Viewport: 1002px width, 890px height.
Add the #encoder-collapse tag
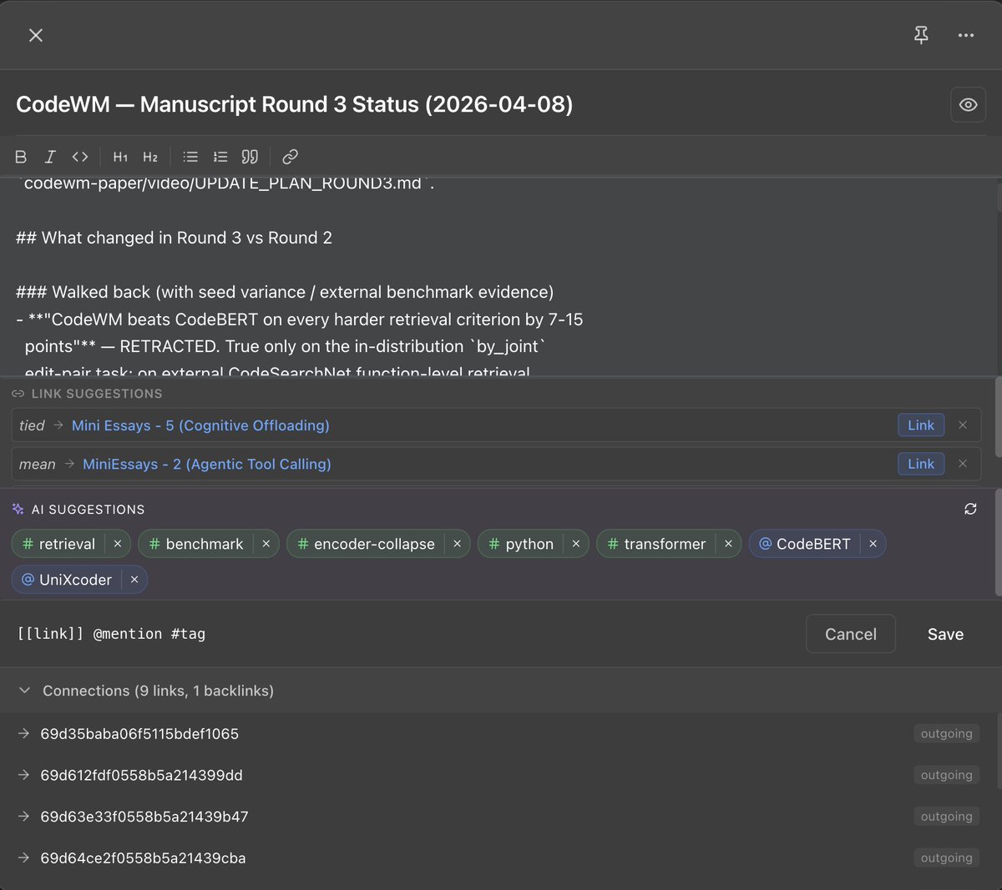pos(367,544)
